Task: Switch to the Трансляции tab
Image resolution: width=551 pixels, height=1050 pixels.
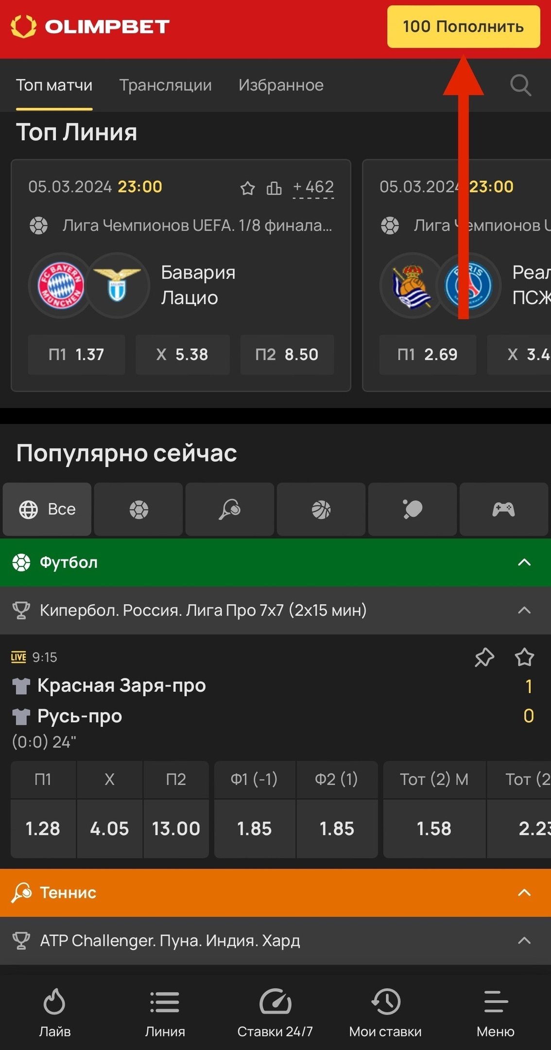Action: click(x=166, y=86)
